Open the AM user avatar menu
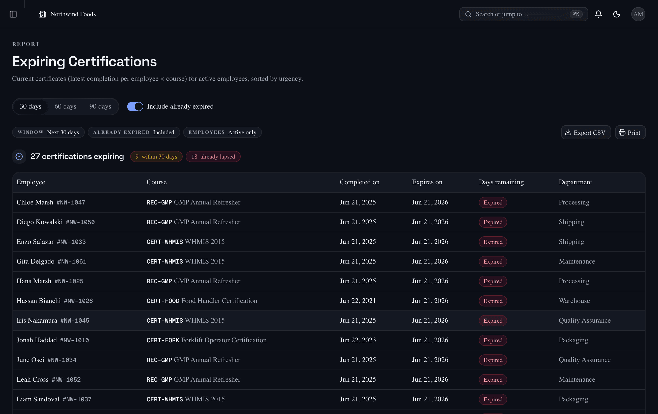Screen dimensions: 658x414 point(638,14)
